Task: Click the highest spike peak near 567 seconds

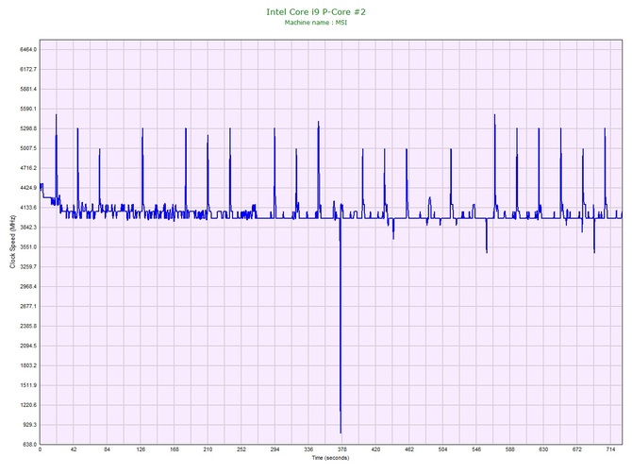Action: pos(494,116)
